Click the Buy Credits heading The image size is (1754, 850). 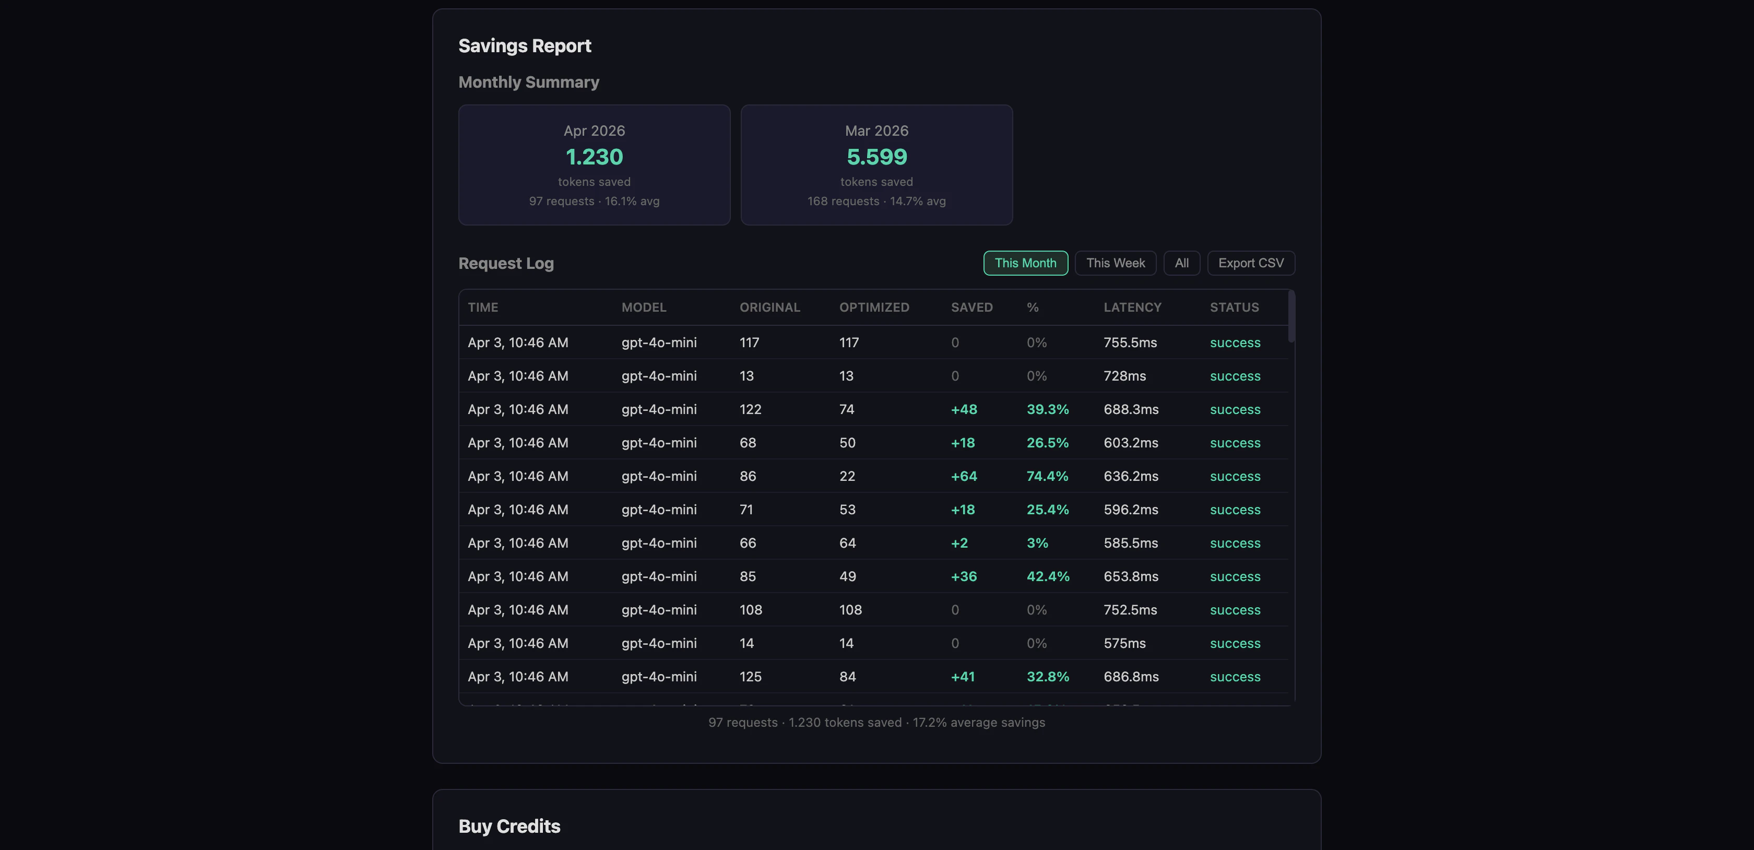pyautogui.click(x=509, y=826)
